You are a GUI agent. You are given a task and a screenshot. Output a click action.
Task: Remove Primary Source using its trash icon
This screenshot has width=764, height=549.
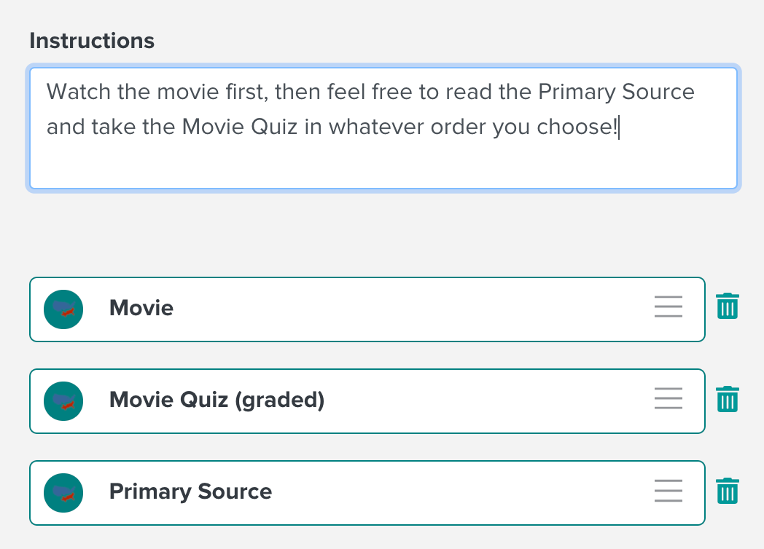(x=728, y=491)
